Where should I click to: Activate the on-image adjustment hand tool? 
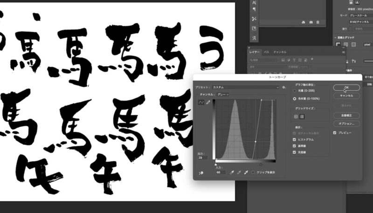(x=201, y=173)
